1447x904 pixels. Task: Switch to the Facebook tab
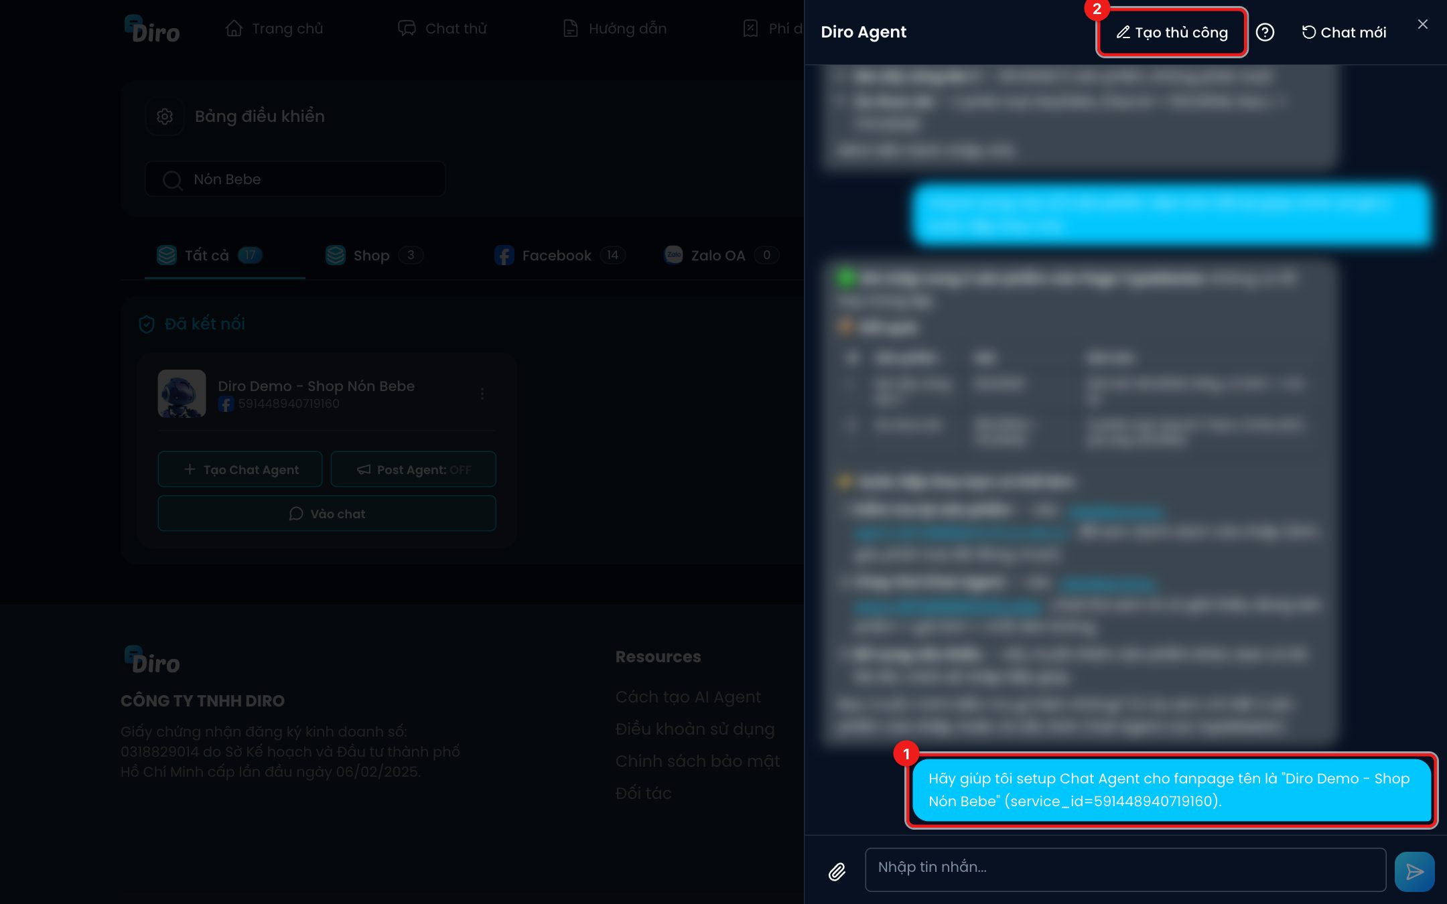[560, 255]
